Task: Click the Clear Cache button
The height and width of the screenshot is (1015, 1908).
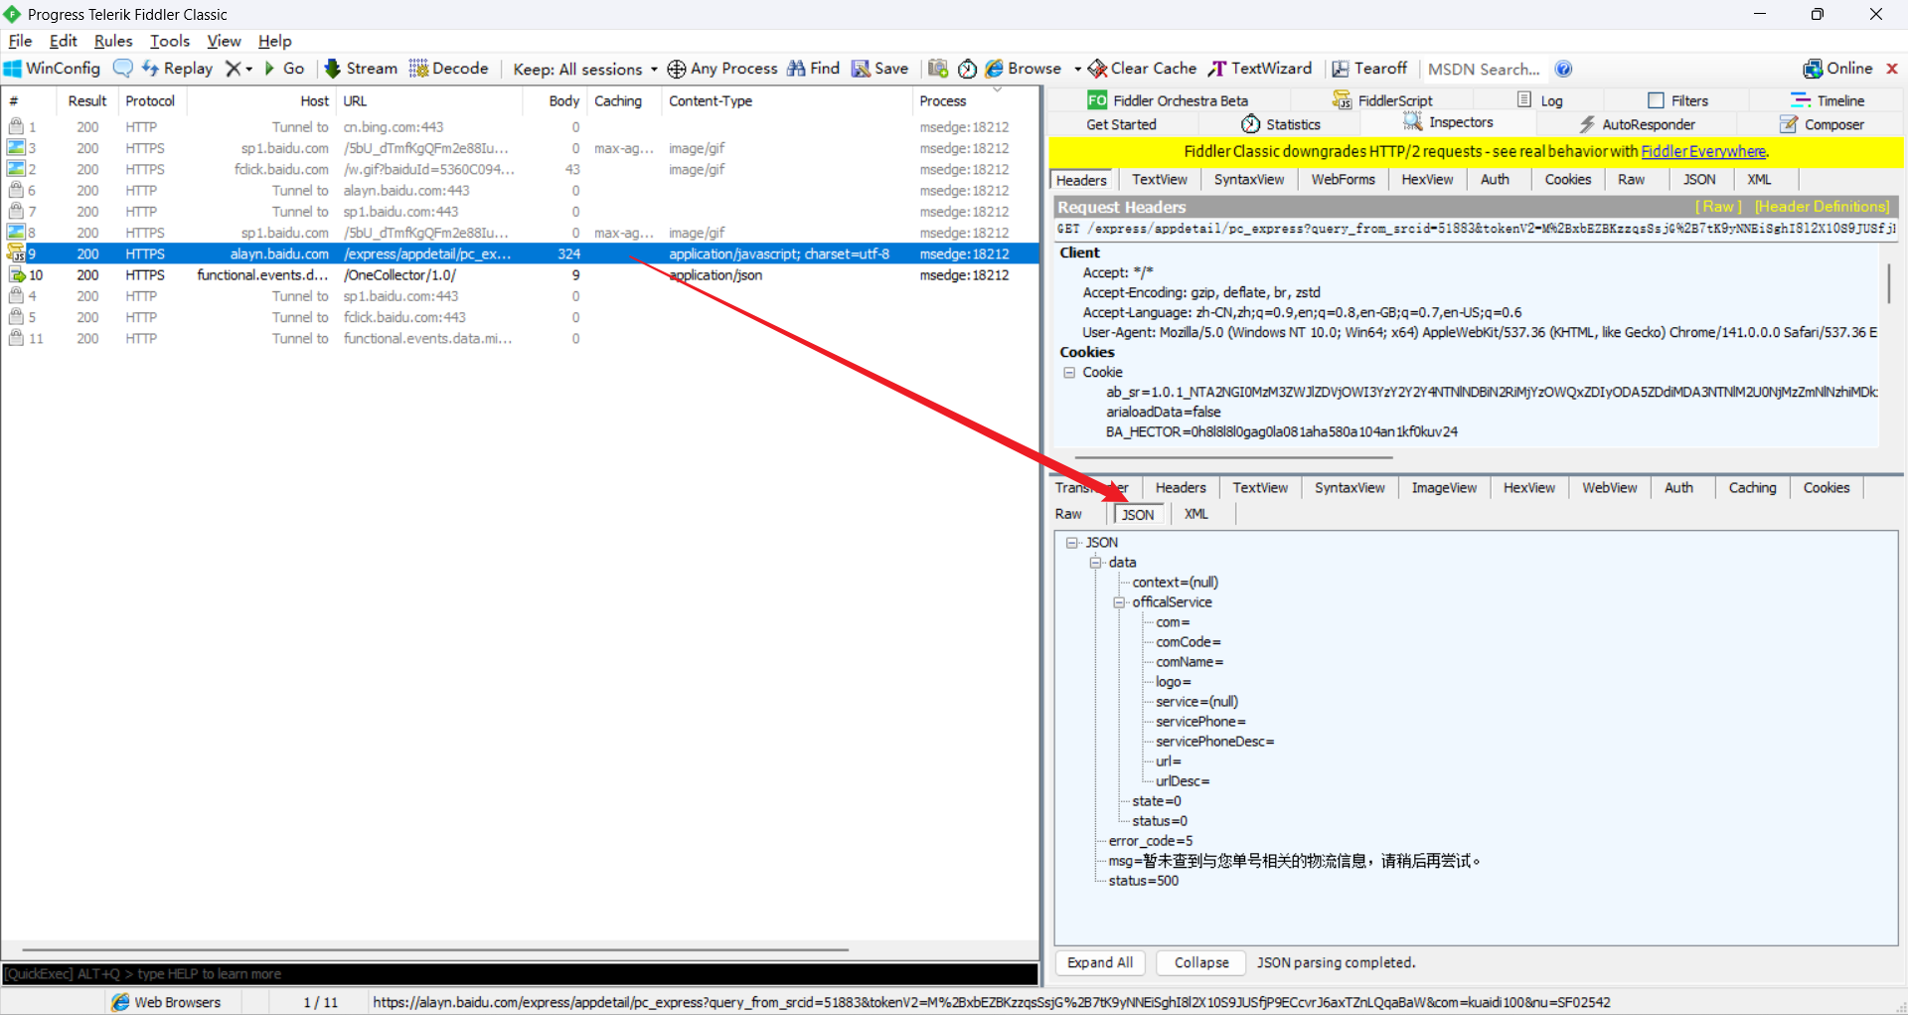Action: pyautogui.click(x=1143, y=69)
